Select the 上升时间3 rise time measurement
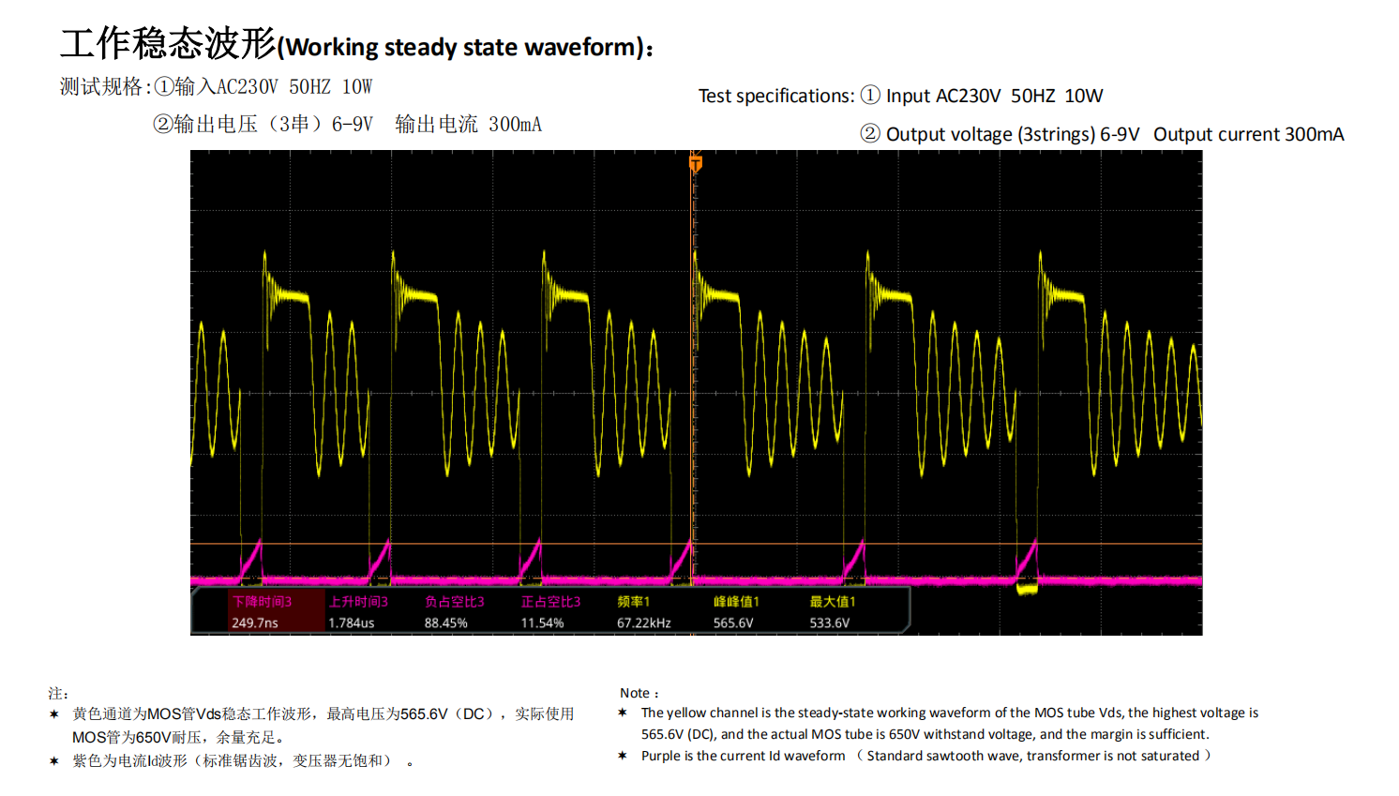This screenshot has height=796, width=1399. coord(358,611)
